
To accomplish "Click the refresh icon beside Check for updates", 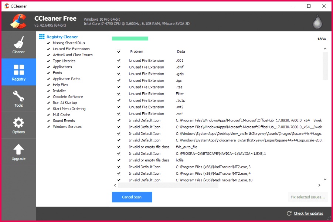I will coord(289,213).
